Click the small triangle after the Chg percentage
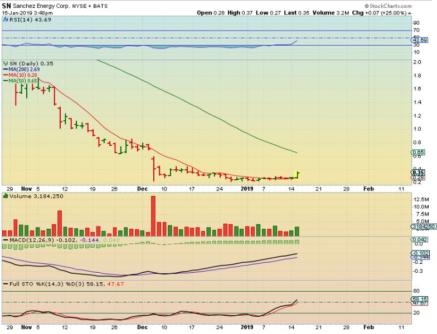The height and width of the screenshot is (334, 437). click(409, 13)
